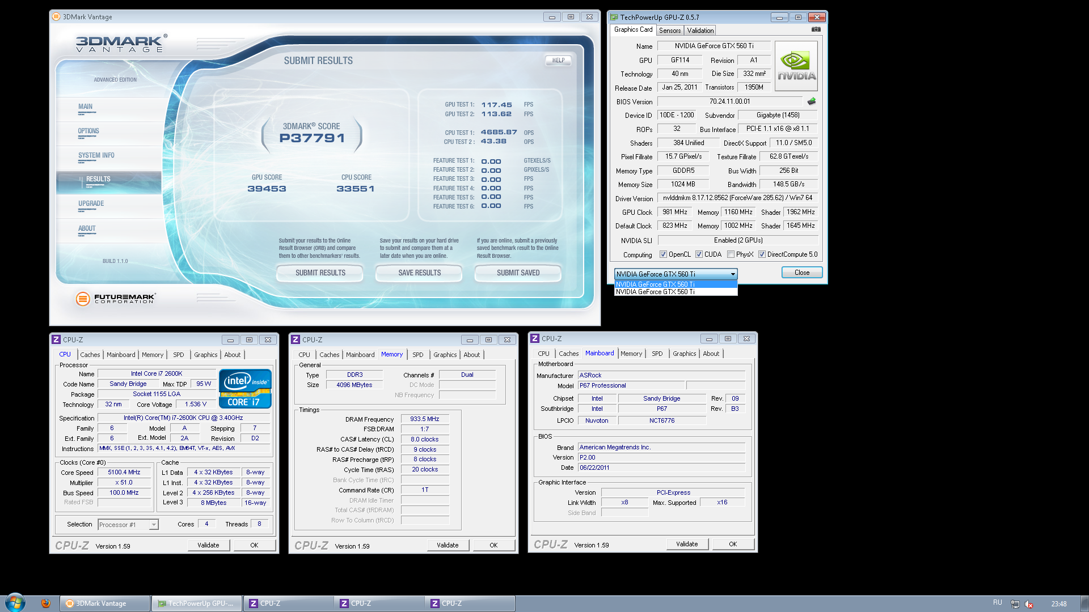Click the P37791 3DMark score value
The width and height of the screenshot is (1089, 612).
coord(312,138)
